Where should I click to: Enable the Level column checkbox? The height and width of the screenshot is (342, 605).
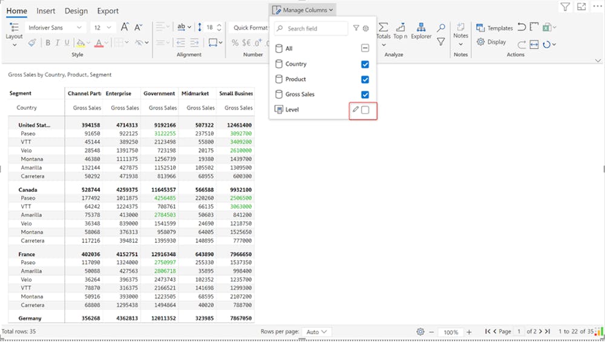[365, 110]
